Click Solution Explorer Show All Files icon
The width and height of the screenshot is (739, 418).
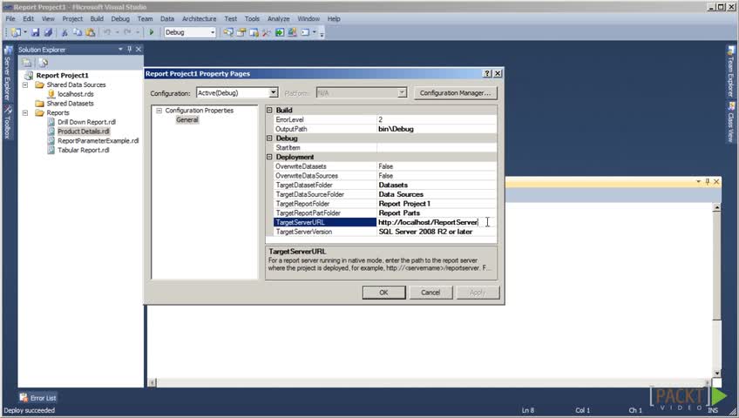coord(43,63)
